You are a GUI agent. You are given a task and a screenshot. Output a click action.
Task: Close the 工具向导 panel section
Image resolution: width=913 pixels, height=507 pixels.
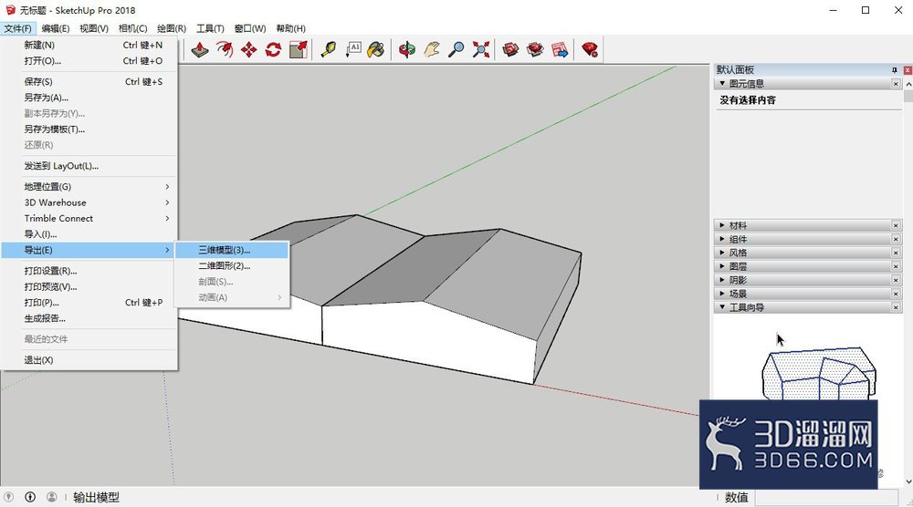[896, 307]
